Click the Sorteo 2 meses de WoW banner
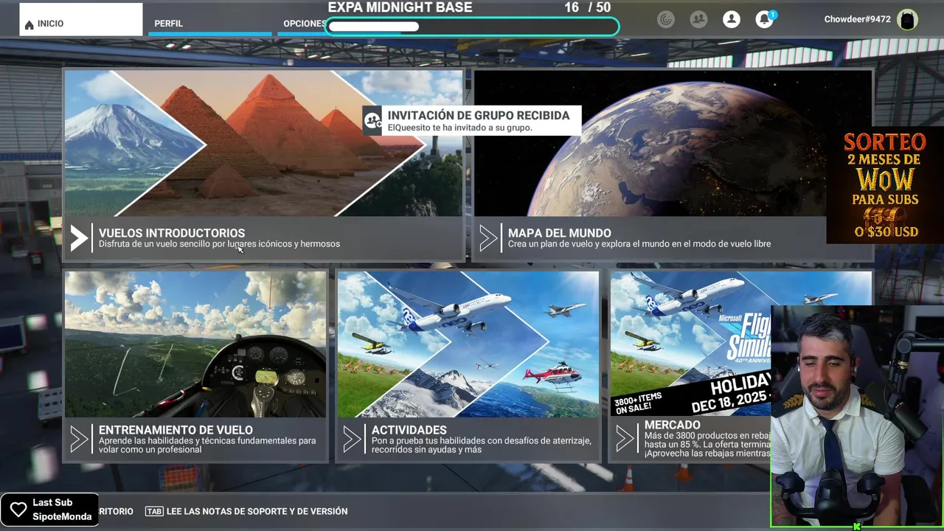This screenshot has width=944, height=531. [885, 185]
